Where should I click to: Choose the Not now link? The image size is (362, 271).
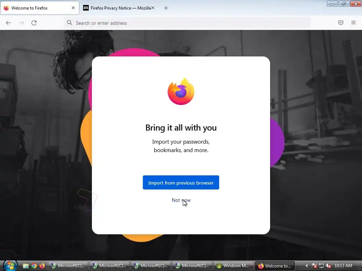point(181,200)
